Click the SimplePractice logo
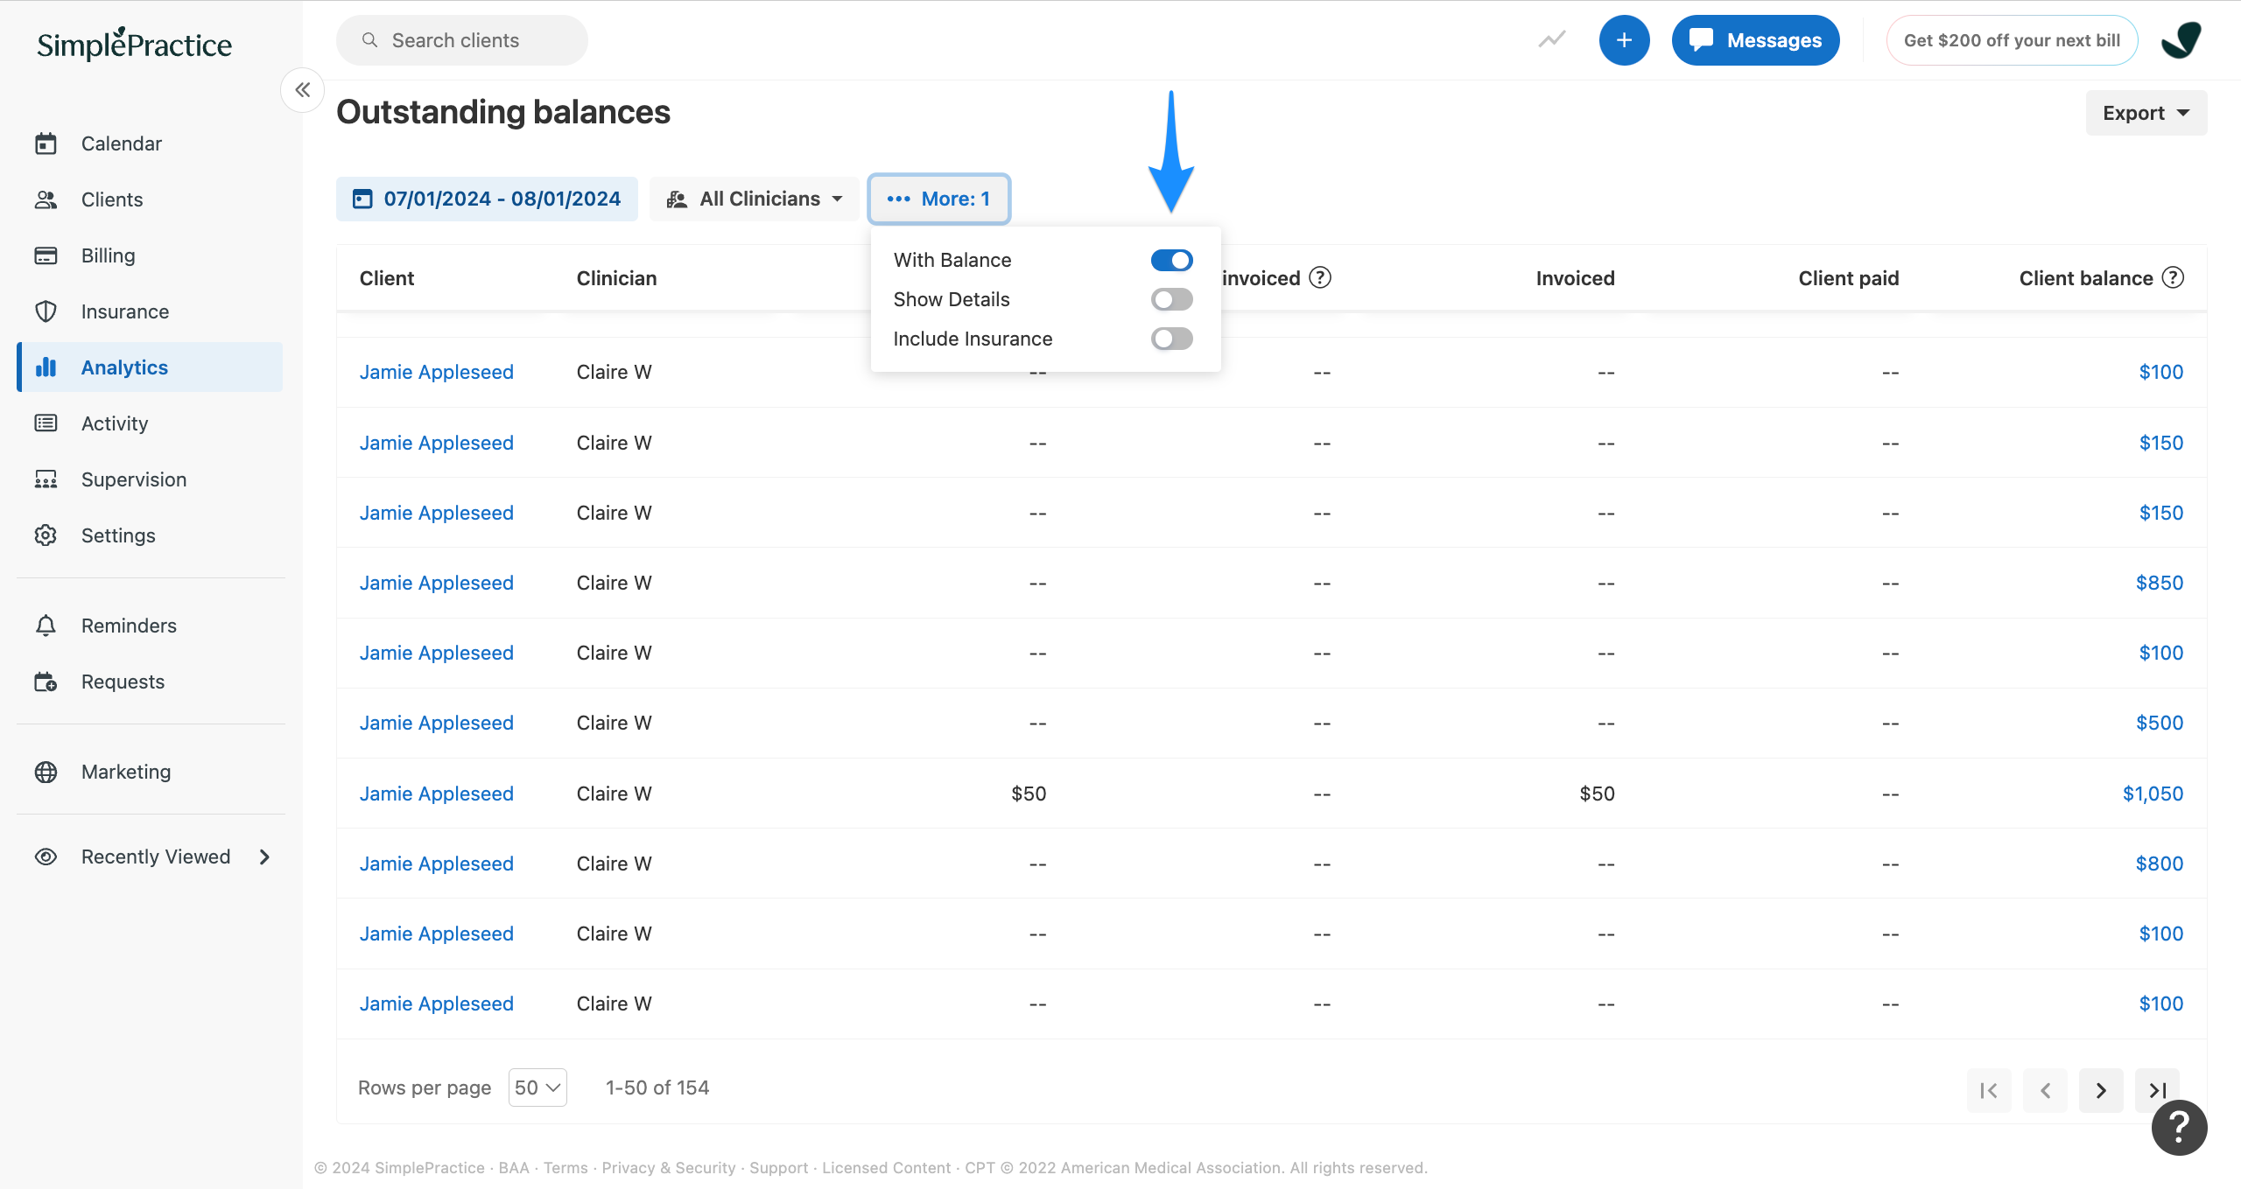The height and width of the screenshot is (1189, 2241). point(135,44)
